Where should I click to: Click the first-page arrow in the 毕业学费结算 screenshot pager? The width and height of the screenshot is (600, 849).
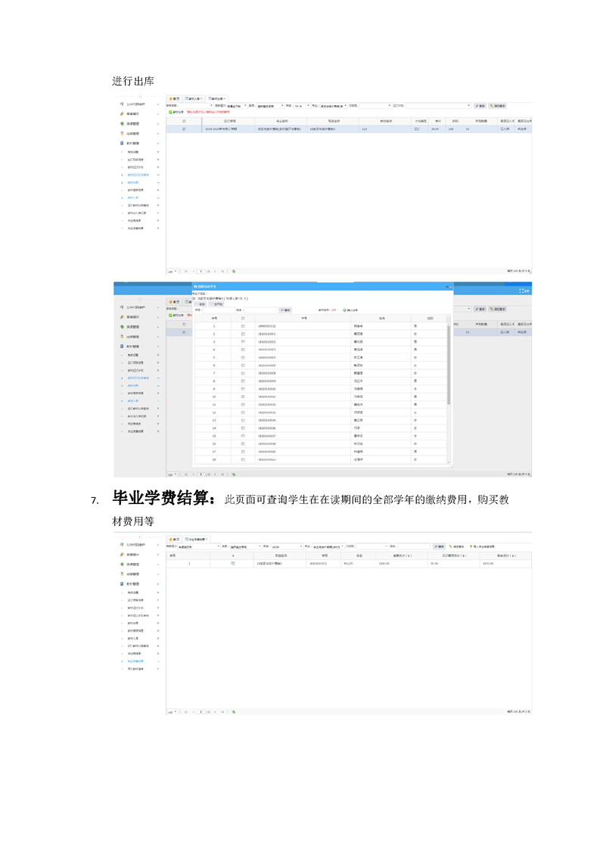pyautogui.click(x=185, y=712)
